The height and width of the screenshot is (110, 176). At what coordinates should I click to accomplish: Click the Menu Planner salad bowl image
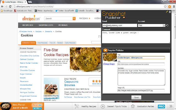[6, 106]
